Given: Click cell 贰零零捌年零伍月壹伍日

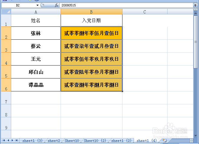Looking at the screenshot, I should pos(92,33).
